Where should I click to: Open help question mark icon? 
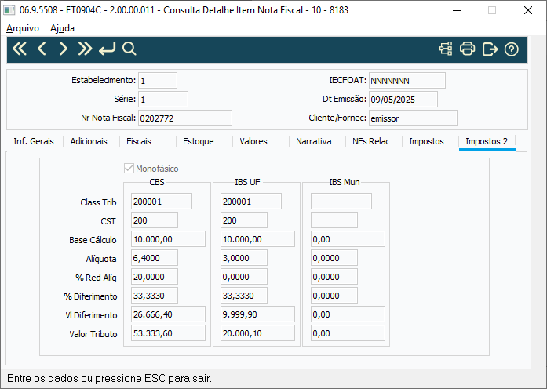[512, 49]
